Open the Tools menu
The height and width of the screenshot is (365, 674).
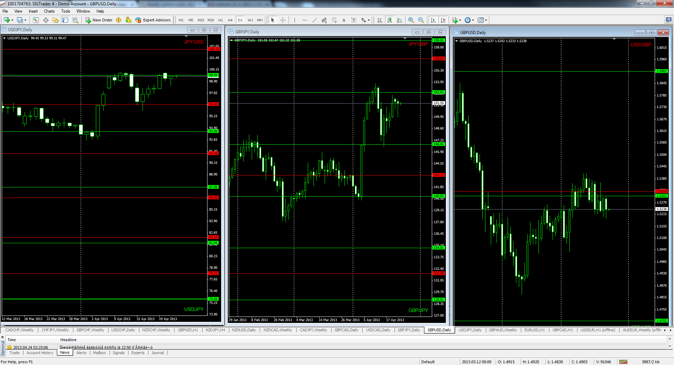point(66,11)
